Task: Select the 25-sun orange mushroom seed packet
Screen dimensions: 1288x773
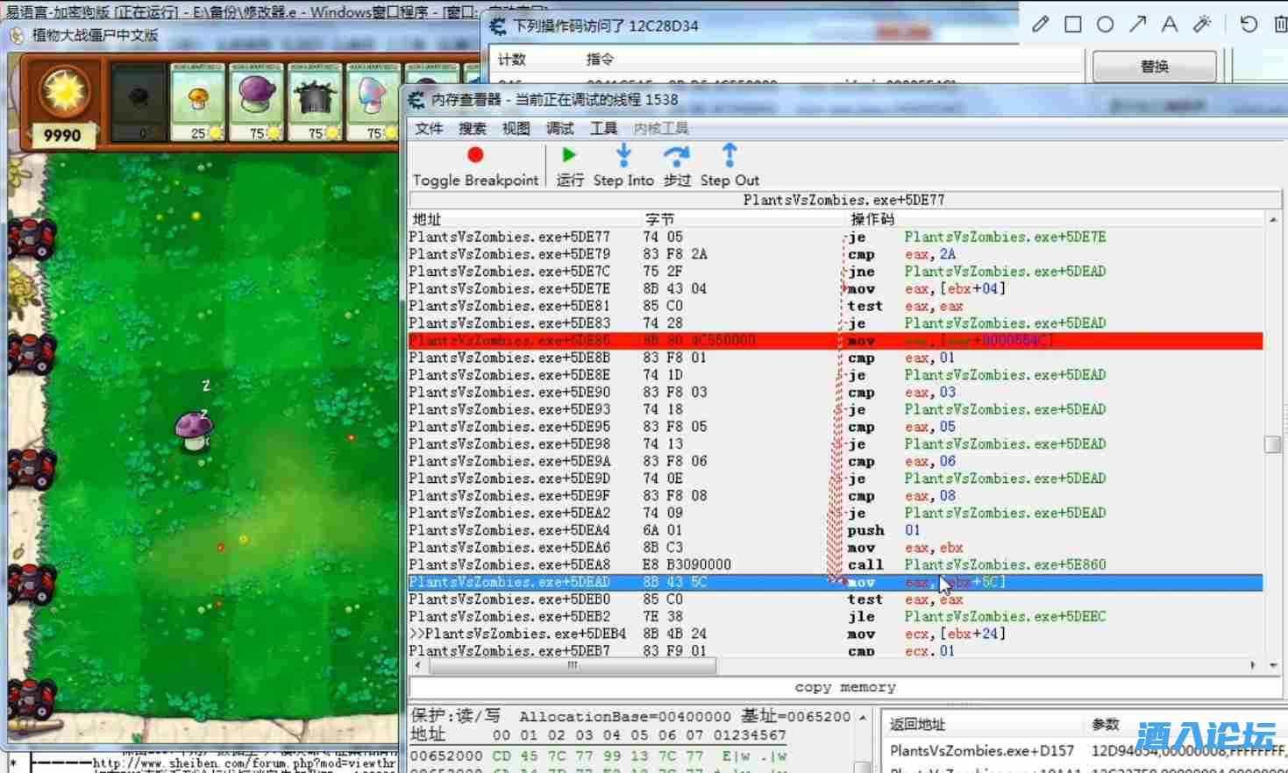Action: click(x=197, y=103)
